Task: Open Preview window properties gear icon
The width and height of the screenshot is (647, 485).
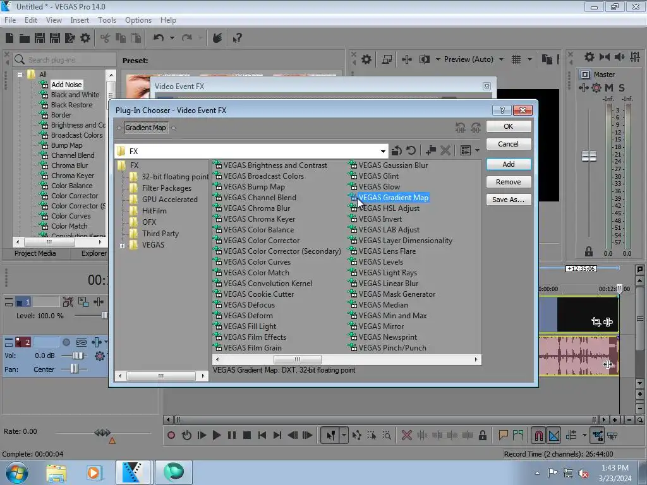Action: (366, 59)
